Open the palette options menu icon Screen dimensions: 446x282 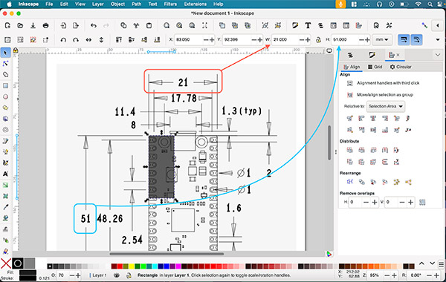[x=441, y=264]
